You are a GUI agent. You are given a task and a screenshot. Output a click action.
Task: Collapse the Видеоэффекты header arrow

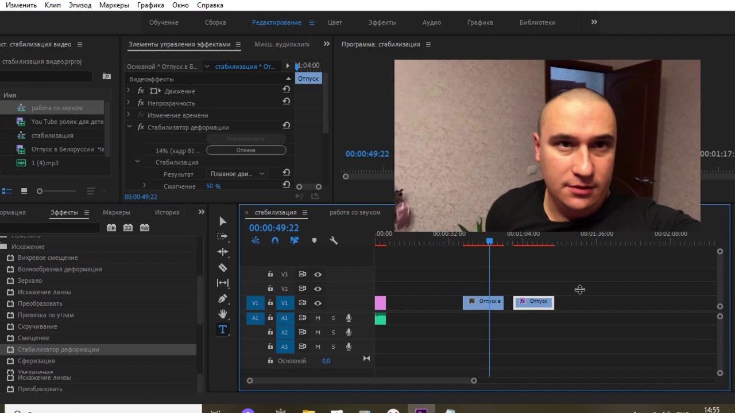click(x=288, y=79)
